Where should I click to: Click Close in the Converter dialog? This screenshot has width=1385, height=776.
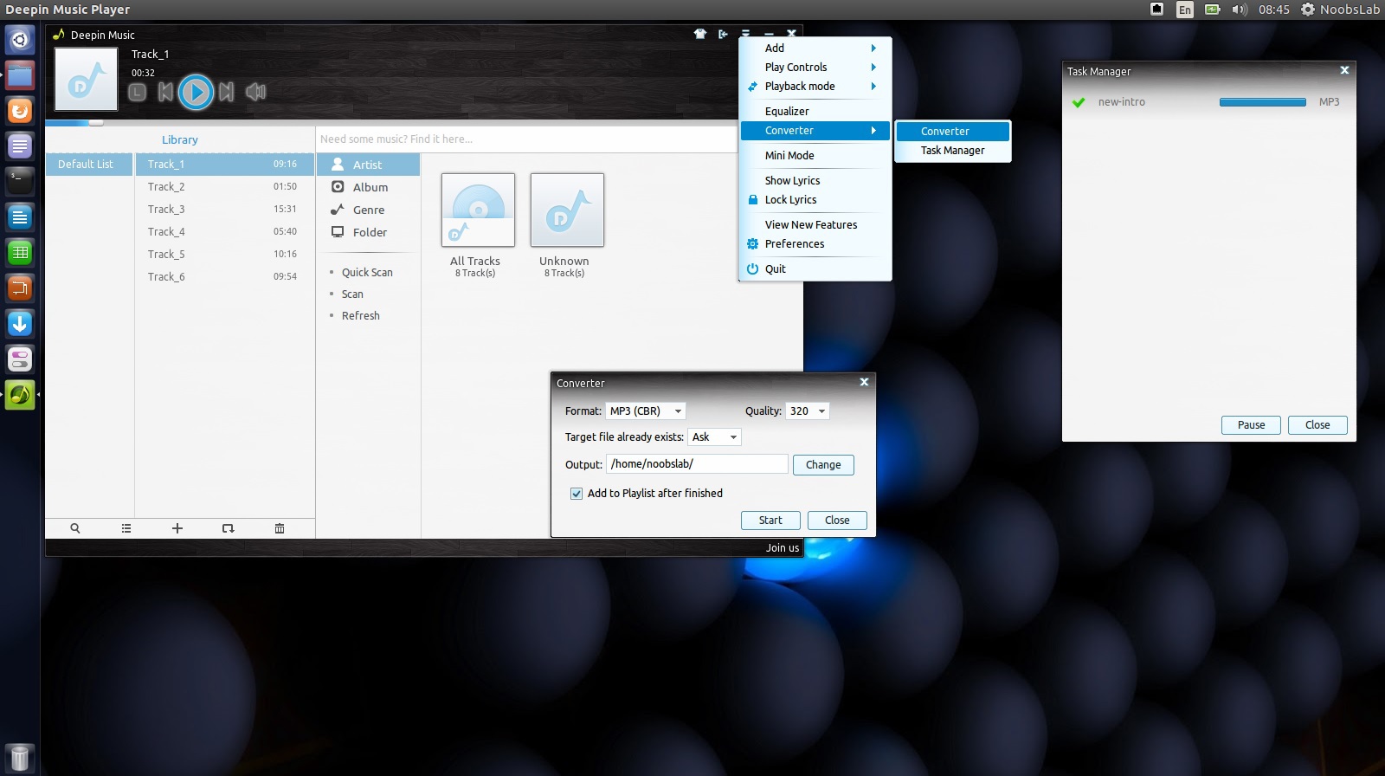(x=837, y=520)
